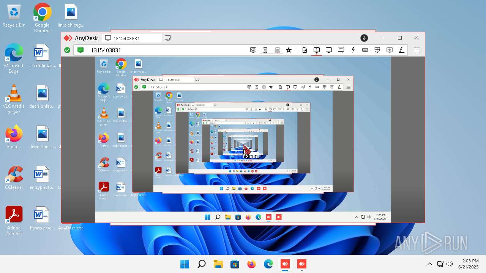Open the chat bubble icon in AnyDesk toolbar
Image resolution: width=486 pixels, height=273 pixels.
click(x=341, y=50)
